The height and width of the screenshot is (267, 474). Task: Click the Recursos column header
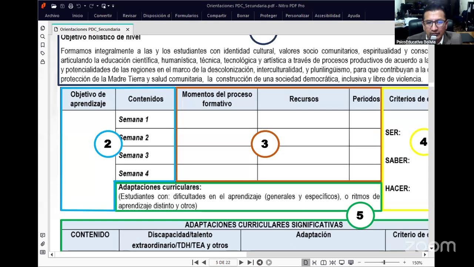point(304,99)
